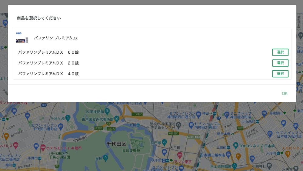303x171 pixels.
Task: Click 大手町 station label on map
Action: click(x=175, y=148)
